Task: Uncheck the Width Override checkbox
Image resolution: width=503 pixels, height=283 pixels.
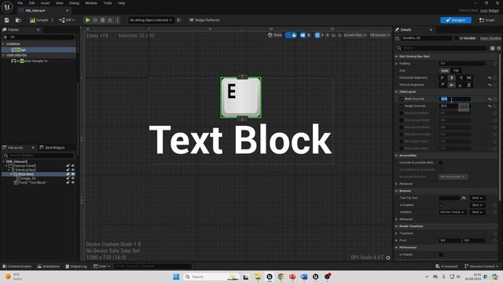Action: (402, 99)
